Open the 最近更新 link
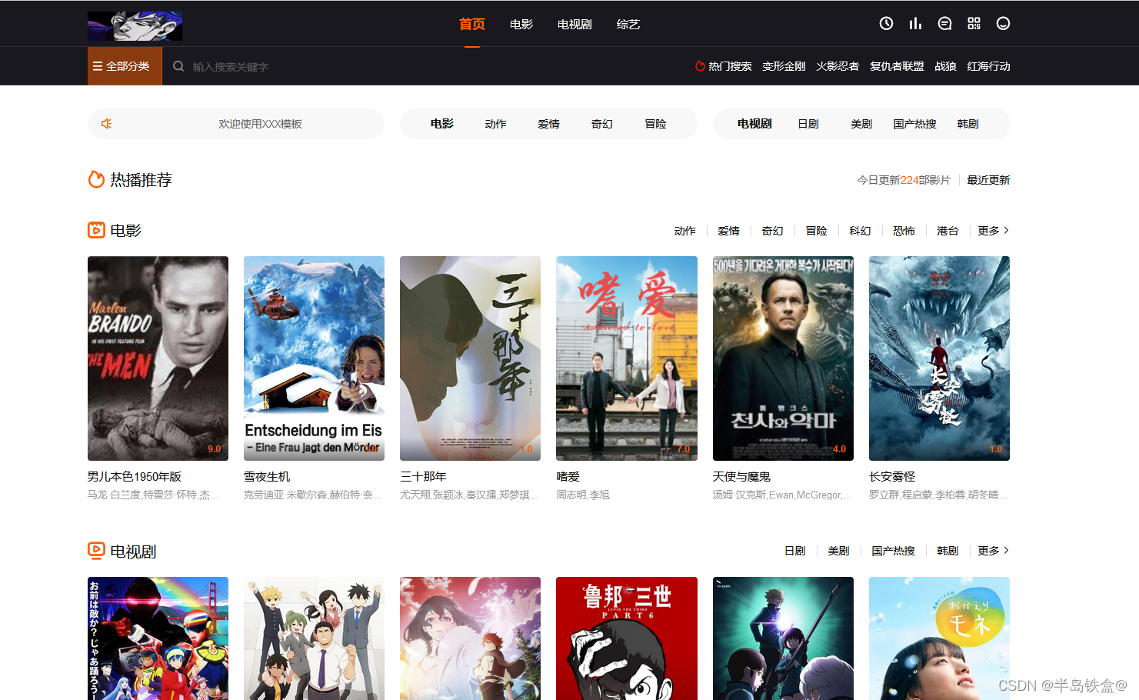Screen dimensions: 1139x700 coord(988,180)
